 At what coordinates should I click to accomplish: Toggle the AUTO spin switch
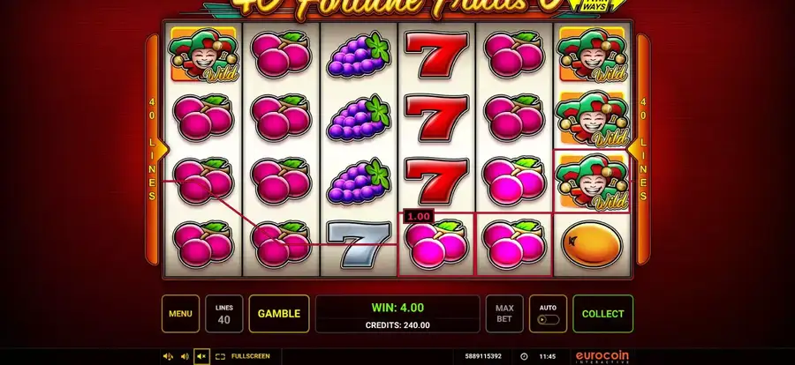click(x=548, y=319)
